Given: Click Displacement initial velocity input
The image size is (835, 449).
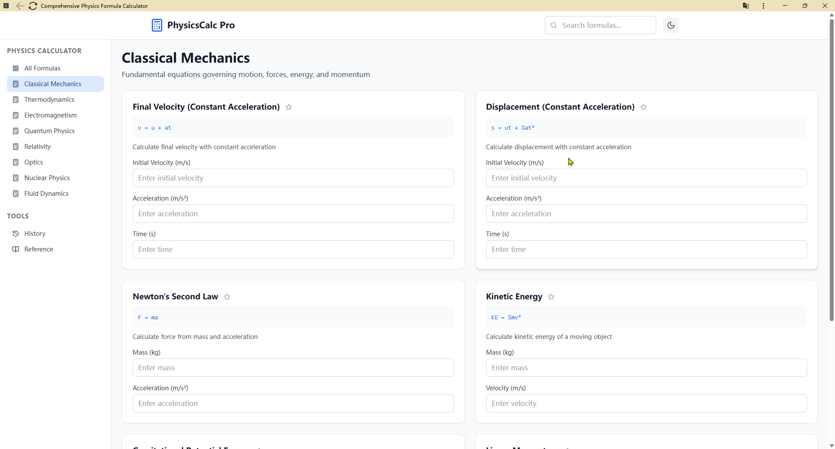Looking at the screenshot, I should [x=646, y=178].
